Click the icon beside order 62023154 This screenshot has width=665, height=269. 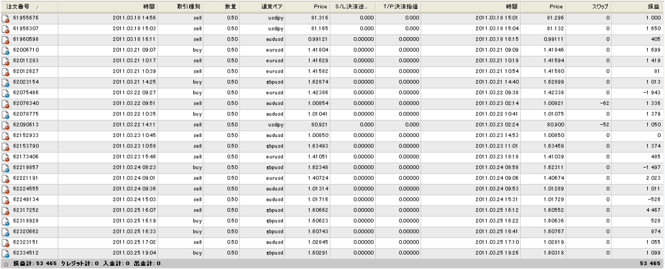(6, 82)
